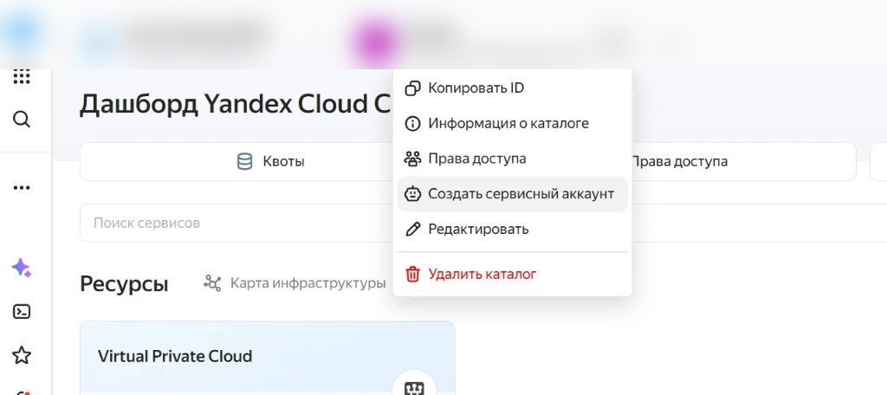Open the three-dots more menu in sidebar
The image size is (887, 395).
point(22,188)
